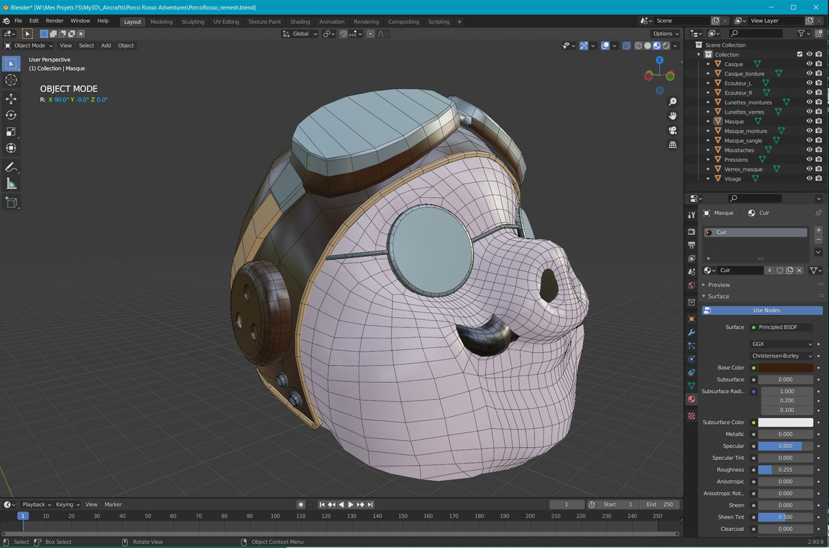Toggle X-ray display in viewport header
Image resolution: width=829 pixels, height=548 pixels.
(626, 46)
